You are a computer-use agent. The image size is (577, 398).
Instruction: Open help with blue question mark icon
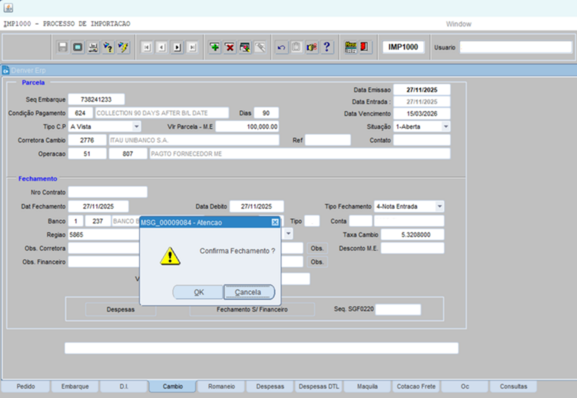pyautogui.click(x=327, y=47)
